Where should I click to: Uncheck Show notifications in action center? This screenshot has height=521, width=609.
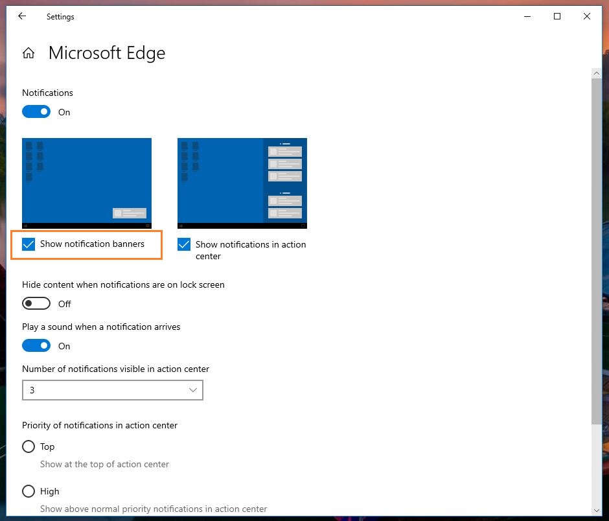[184, 244]
